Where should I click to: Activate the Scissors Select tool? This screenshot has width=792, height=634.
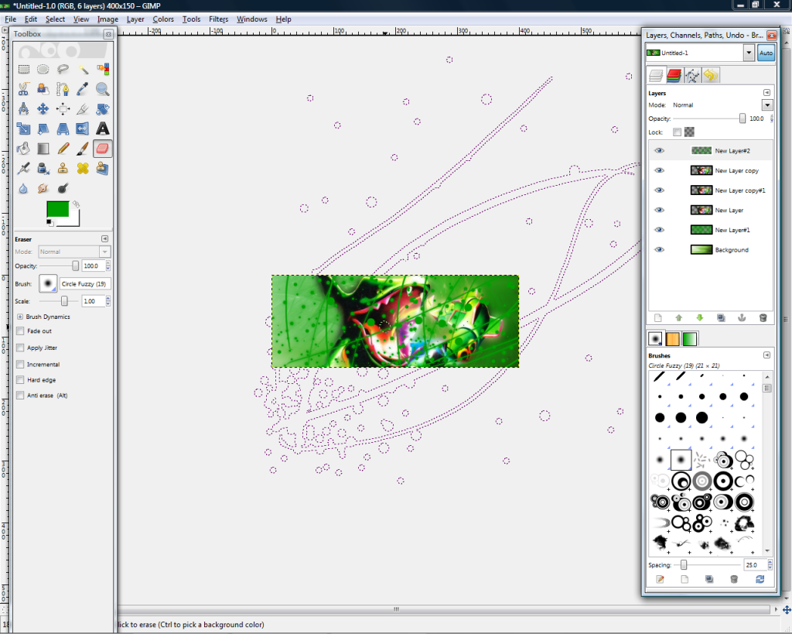tap(24, 89)
